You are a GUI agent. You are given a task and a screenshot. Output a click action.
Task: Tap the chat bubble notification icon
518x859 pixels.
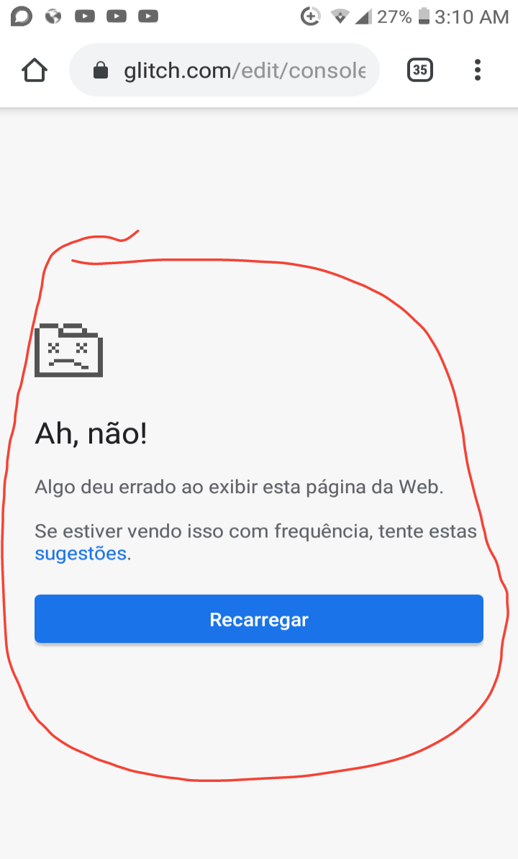[22, 17]
